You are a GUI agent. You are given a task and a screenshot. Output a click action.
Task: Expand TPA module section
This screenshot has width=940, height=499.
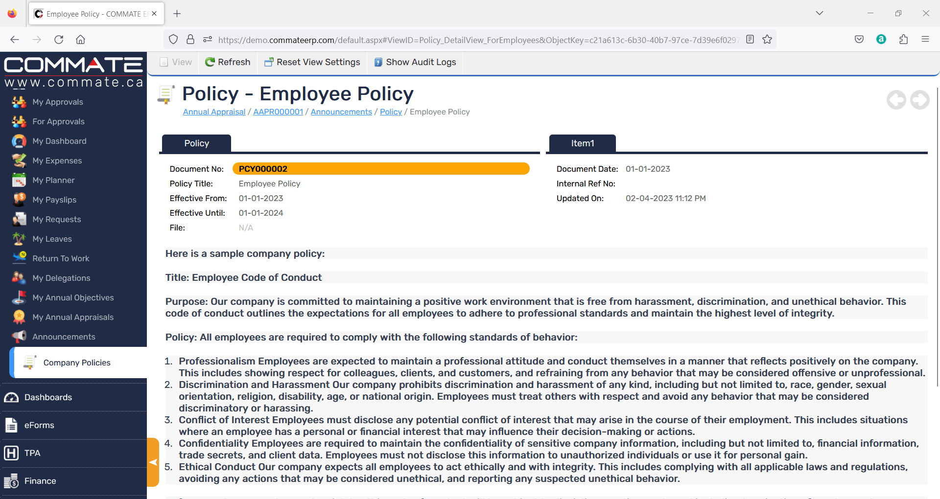(73, 453)
